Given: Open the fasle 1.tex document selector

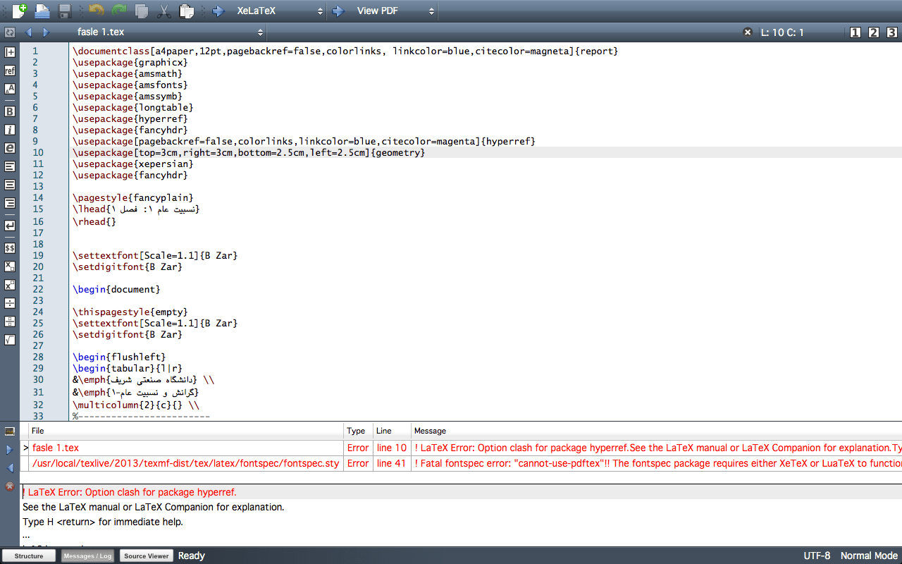Looking at the screenshot, I should pos(259,32).
